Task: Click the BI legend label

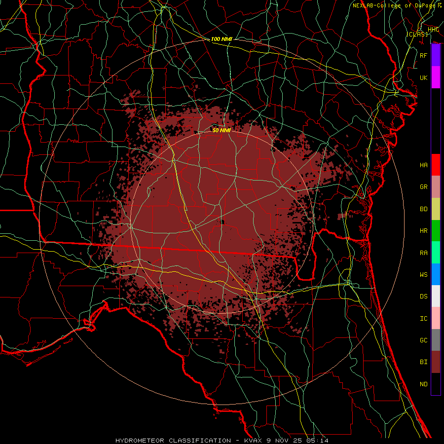Action: click(x=423, y=362)
